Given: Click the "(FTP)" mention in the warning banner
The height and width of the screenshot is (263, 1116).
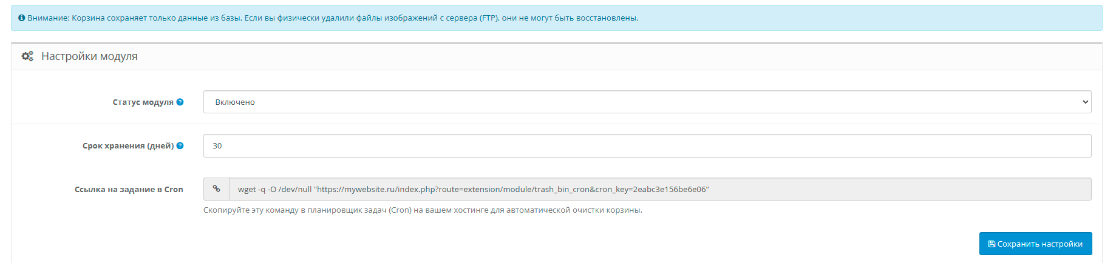Looking at the screenshot, I should tap(489, 18).
